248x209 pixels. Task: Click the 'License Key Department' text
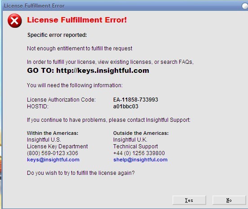[x=57, y=147]
